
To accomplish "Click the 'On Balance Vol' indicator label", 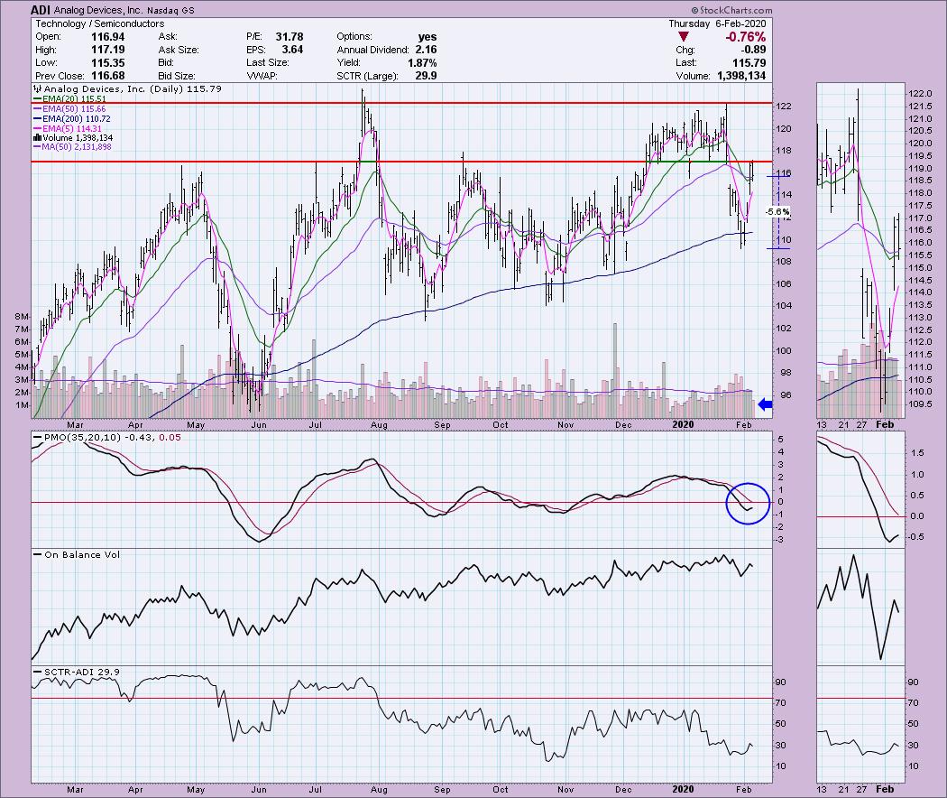I will click(x=78, y=554).
